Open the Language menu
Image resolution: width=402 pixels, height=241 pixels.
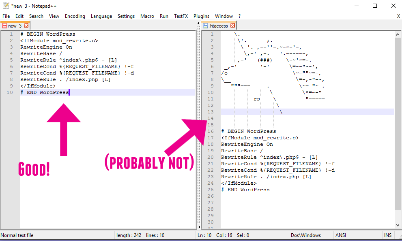(101, 16)
